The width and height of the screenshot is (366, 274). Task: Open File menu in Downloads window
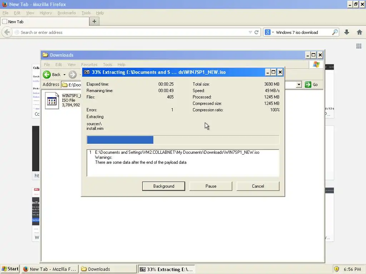point(47,65)
